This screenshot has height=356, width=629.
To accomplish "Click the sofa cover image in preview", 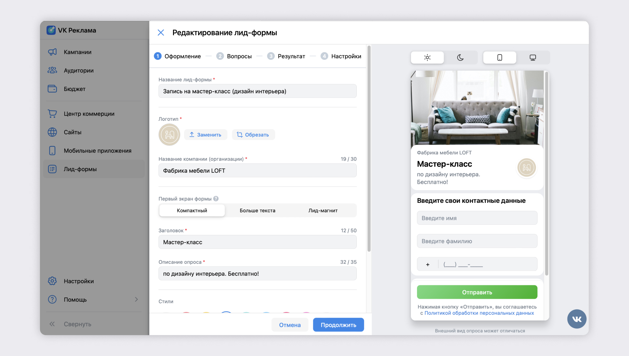I will coord(477,108).
